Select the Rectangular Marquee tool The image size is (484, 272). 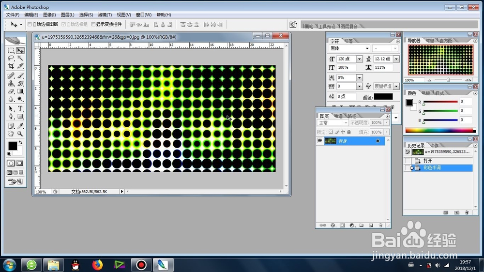11,50
